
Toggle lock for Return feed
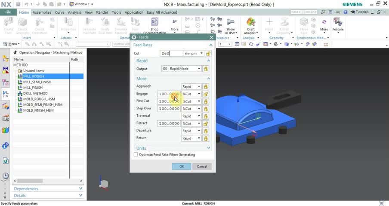206,139
